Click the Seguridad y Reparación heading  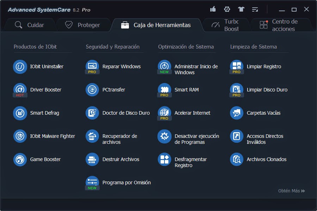[113, 47]
